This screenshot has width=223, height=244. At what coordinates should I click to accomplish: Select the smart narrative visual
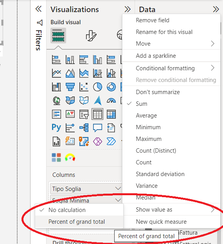(x=111, y=128)
